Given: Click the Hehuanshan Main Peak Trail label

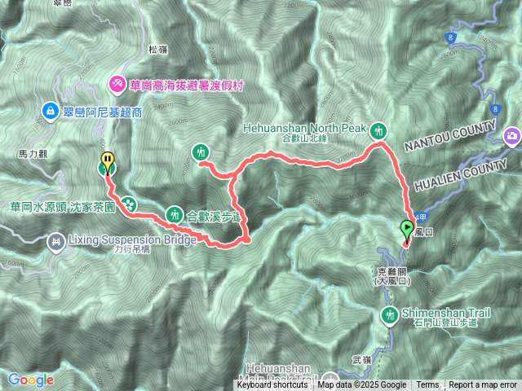Looking at the screenshot, I should tap(278, 374).
